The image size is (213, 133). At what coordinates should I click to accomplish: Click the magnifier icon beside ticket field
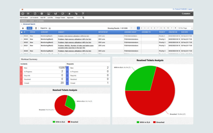[x=83, y=17]
